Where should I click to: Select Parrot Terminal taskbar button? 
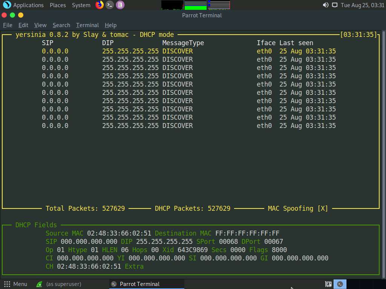147,284
